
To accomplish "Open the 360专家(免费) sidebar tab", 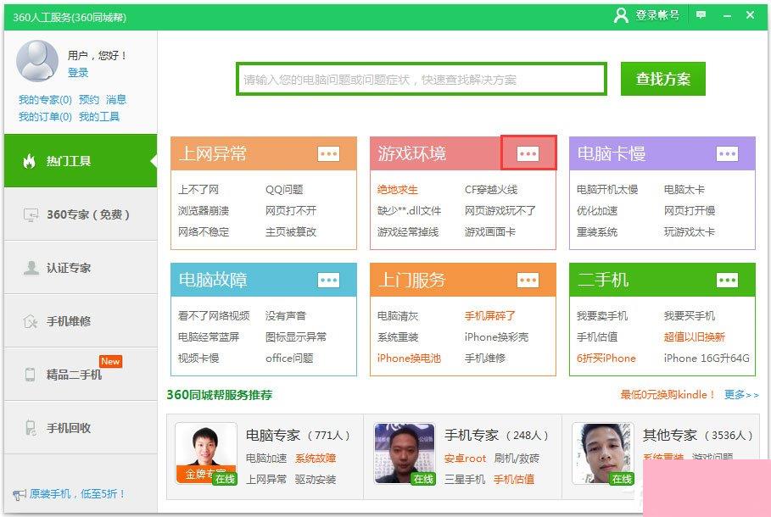I will click(x=81, y=214).
